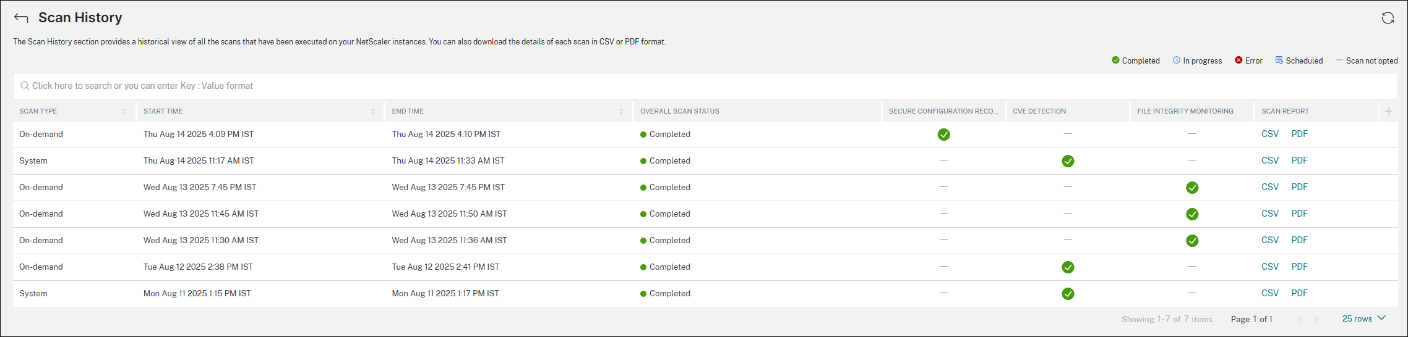This screenshot has width=1408, height=337.
Task: Click Secure Configuration Reco... column header
Action: 943,111
